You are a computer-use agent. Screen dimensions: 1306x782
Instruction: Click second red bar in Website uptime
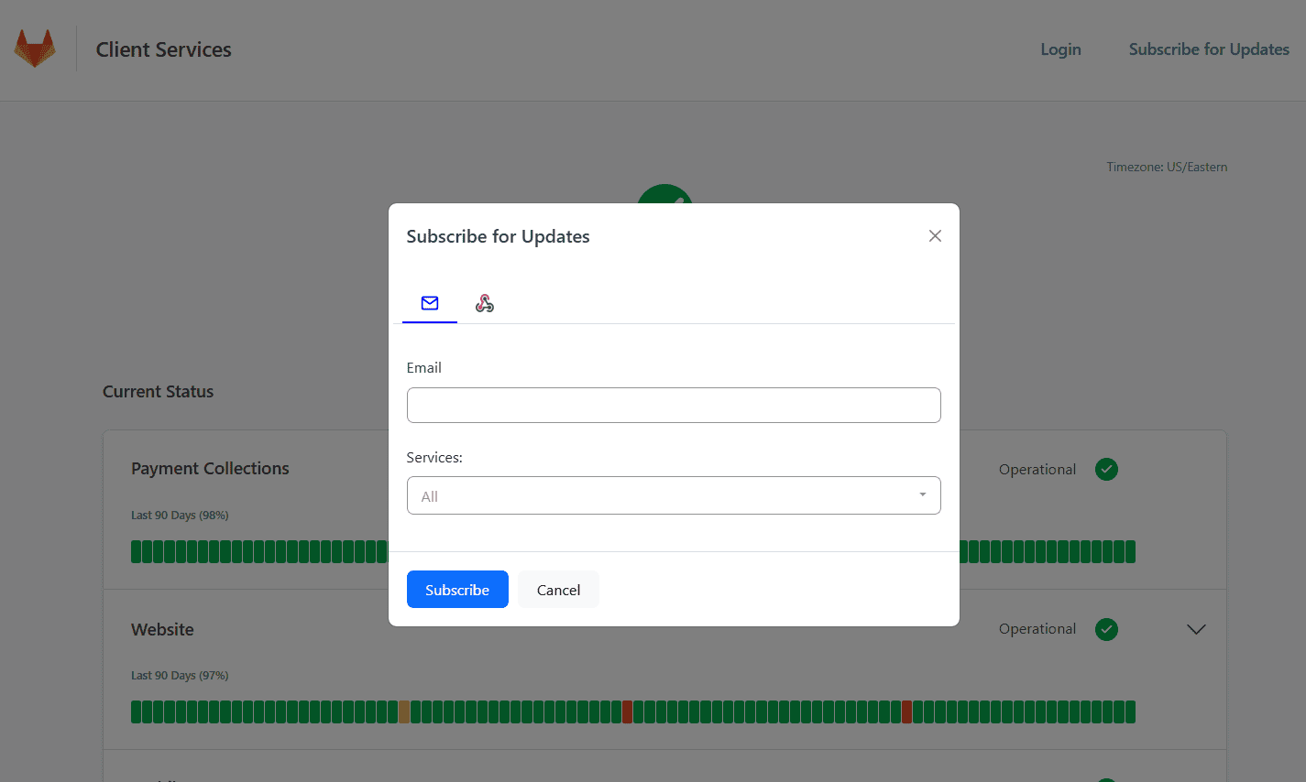pos(906,711)
